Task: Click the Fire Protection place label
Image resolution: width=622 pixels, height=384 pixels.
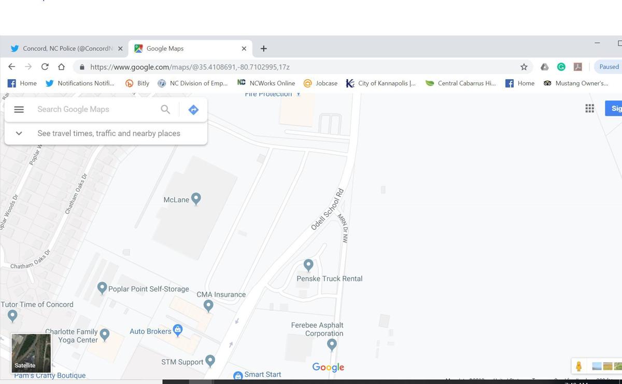Action: point(268,94)
